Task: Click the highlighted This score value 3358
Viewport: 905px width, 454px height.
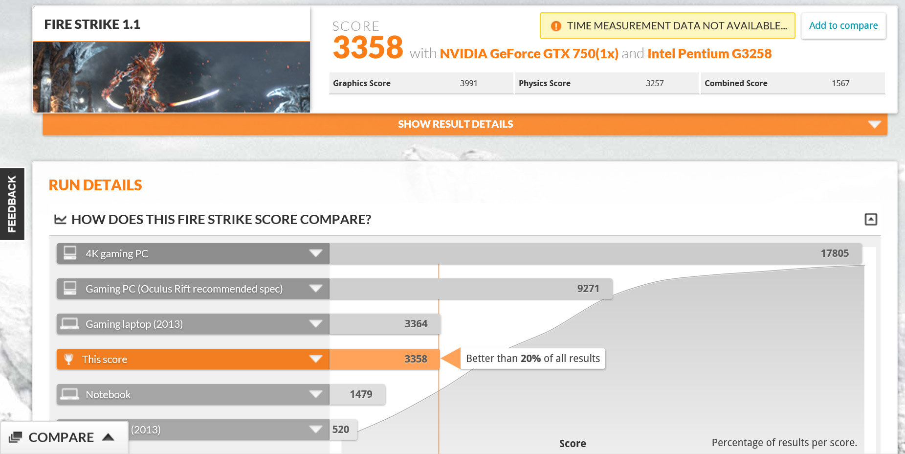Action: click(416, 359)
